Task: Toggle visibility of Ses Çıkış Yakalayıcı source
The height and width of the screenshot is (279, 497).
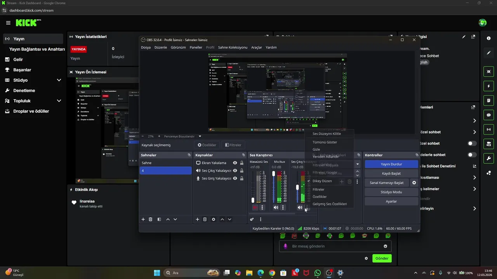Action: tap(235, 170)
